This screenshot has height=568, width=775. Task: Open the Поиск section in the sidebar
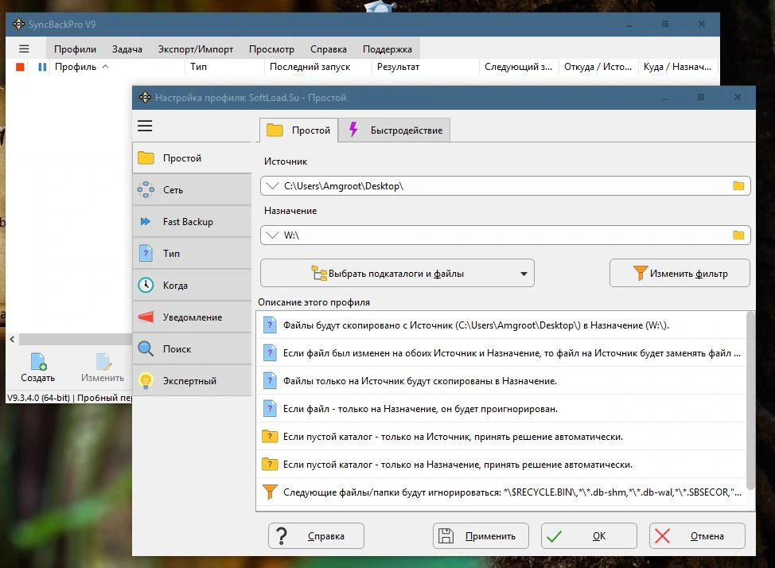[x=193, y=349]
